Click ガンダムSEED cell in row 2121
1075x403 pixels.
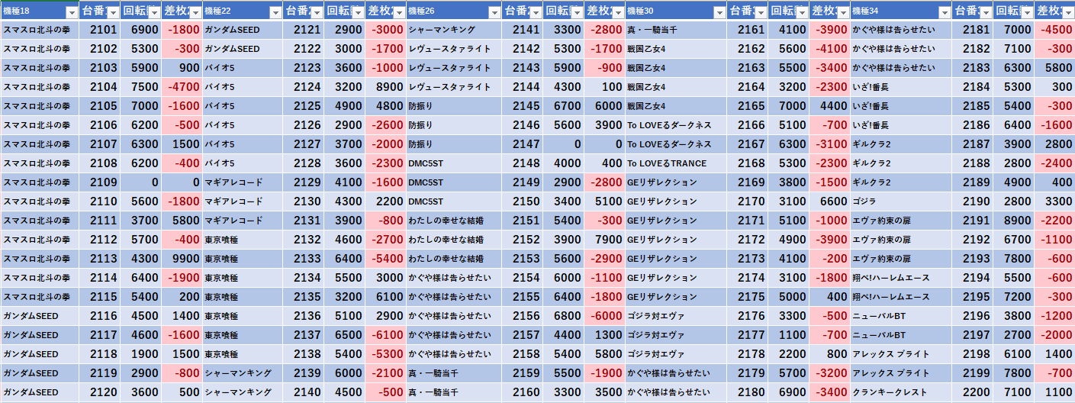point(243,30)
